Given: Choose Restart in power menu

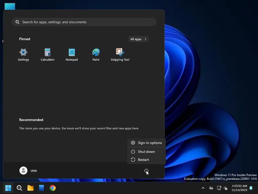Looking at the screenshot, I should pyautogui.click(x=146, y=160).
